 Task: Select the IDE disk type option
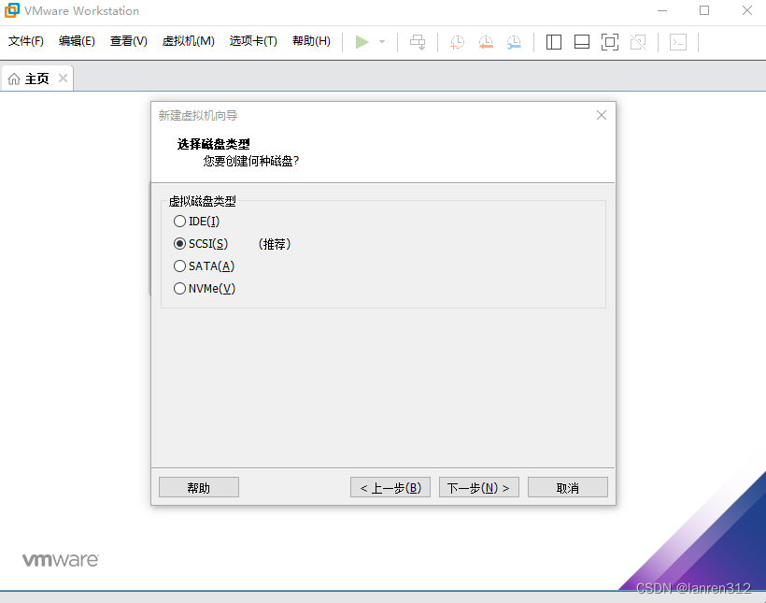[x=180, y=222]
